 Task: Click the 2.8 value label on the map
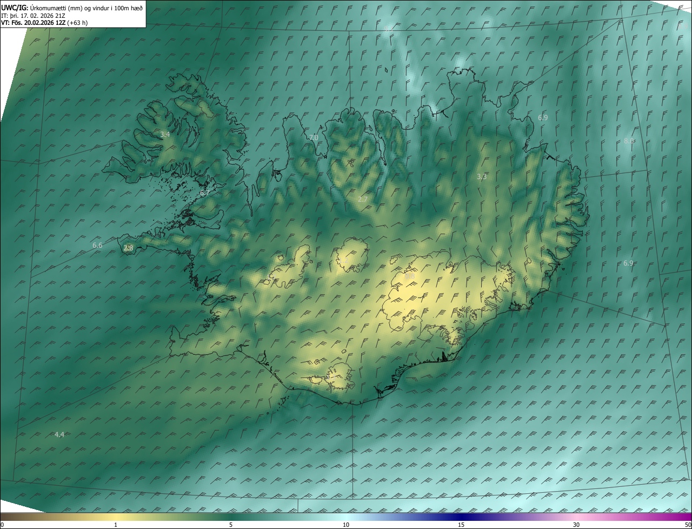point(128,248)
